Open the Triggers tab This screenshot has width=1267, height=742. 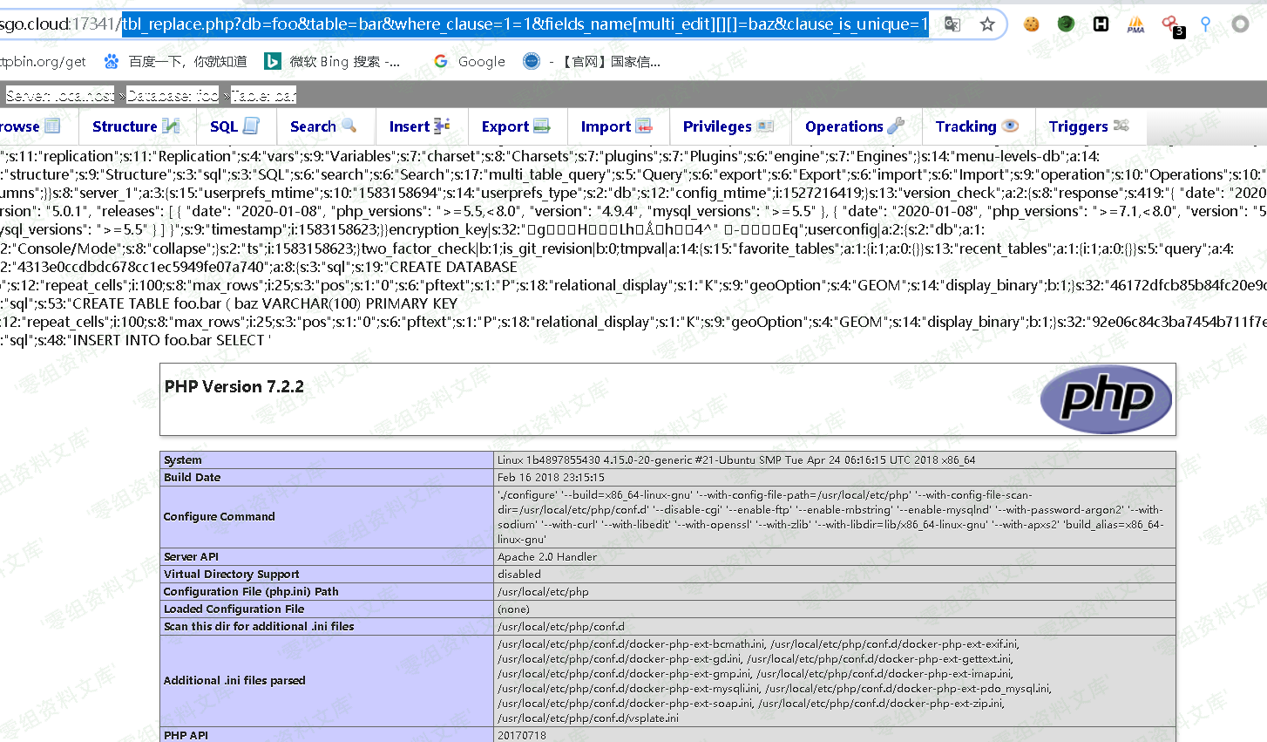1088,126
